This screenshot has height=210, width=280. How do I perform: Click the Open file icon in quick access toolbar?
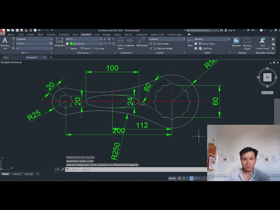coord(13,30)
